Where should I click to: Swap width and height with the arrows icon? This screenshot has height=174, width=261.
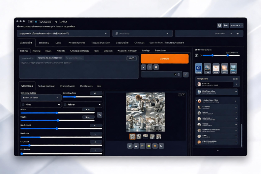tap(100, 115)
